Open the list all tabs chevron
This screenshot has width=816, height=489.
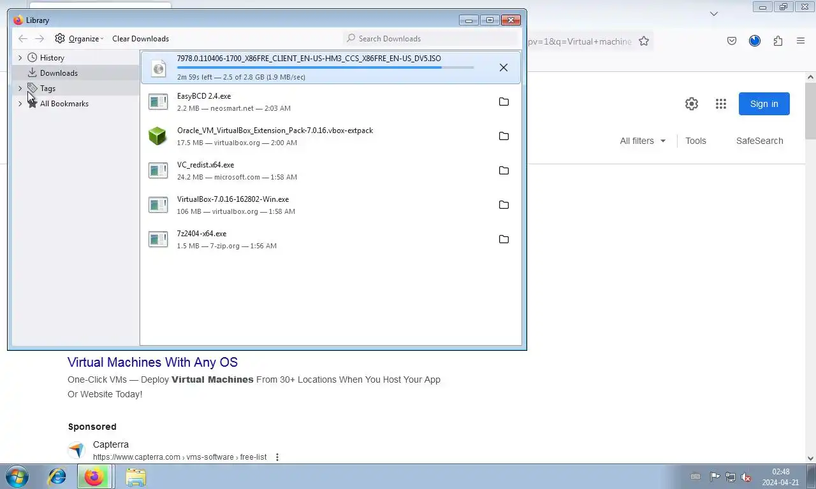pos(714,13)
